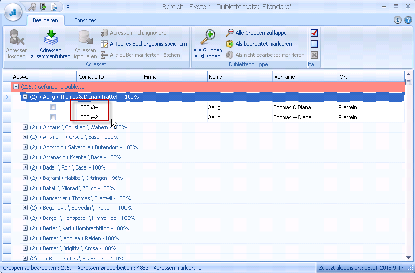Sort by the Vorname column header
This screenshot has height=273, width=415.
click(x=304, y=77)
